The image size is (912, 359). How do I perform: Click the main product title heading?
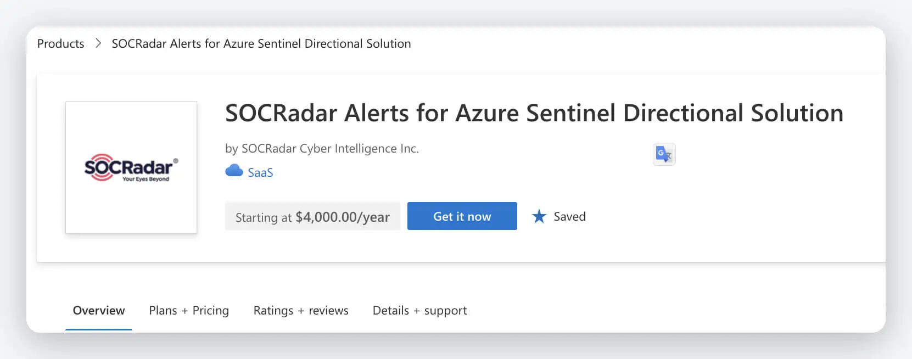(x=534, y=113)
